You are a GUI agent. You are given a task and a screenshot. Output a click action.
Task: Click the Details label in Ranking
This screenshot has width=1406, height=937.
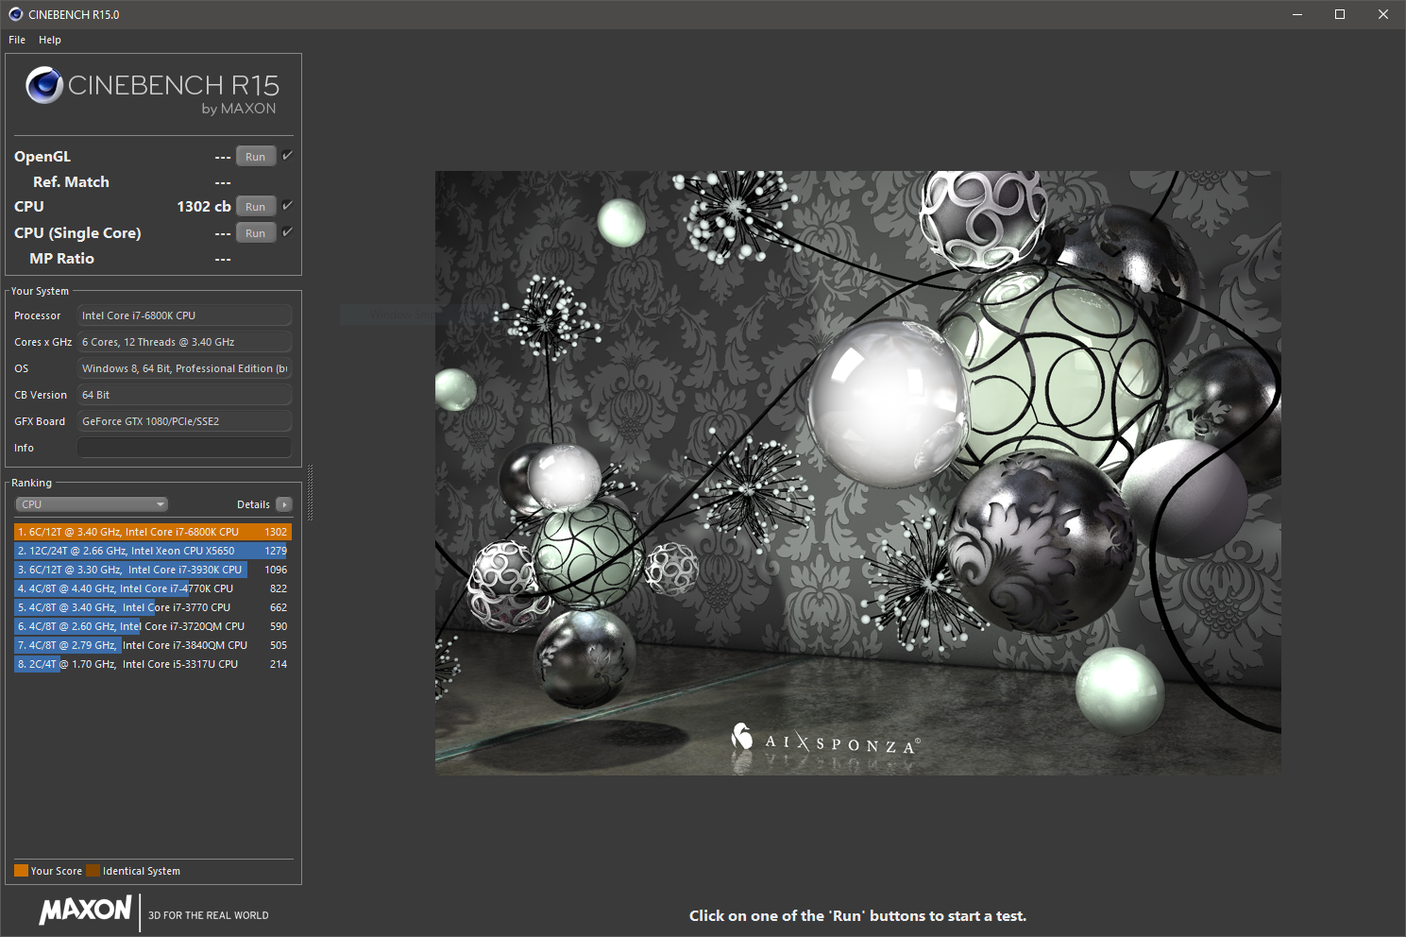[253, 504]
